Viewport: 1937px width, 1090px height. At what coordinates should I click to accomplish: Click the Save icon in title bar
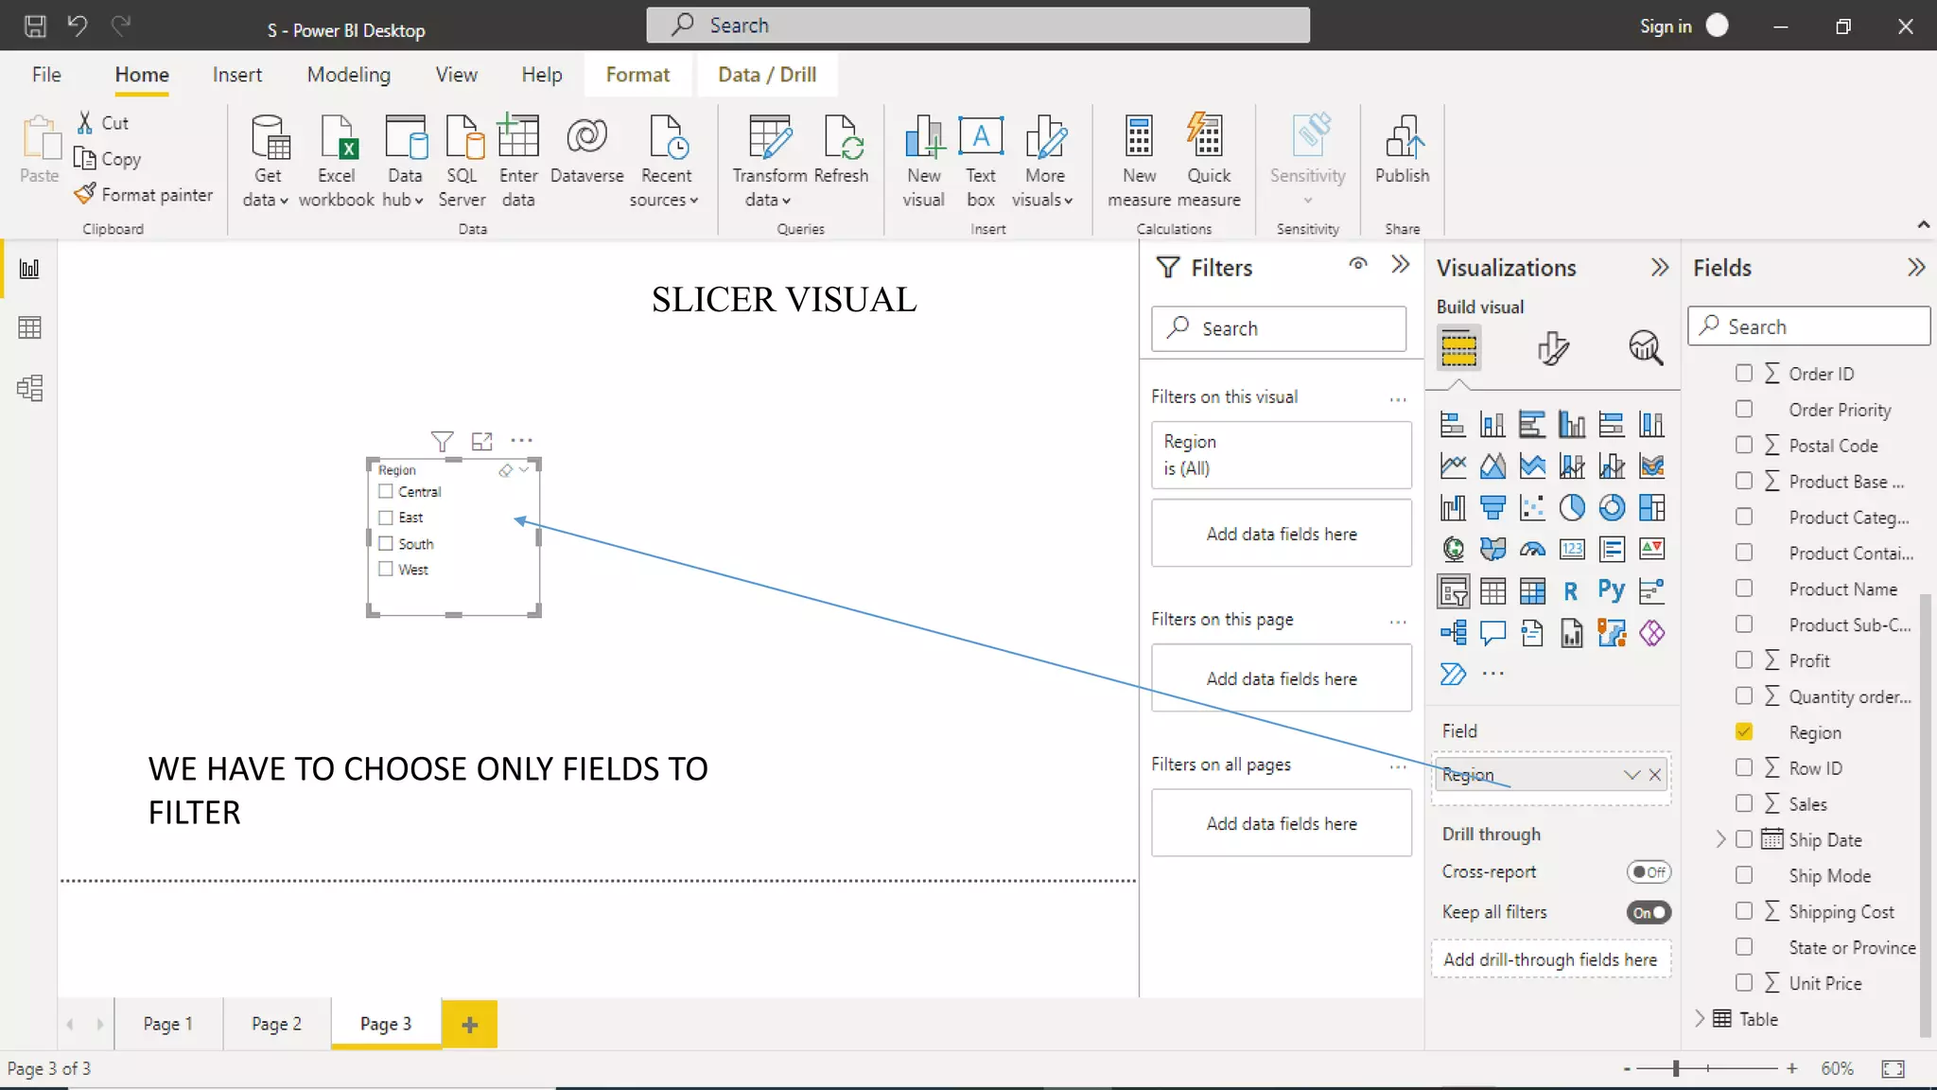pos(35,26)
